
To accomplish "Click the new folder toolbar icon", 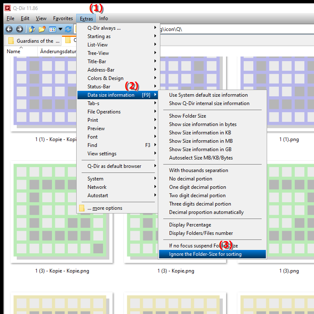I will (42, 29).
